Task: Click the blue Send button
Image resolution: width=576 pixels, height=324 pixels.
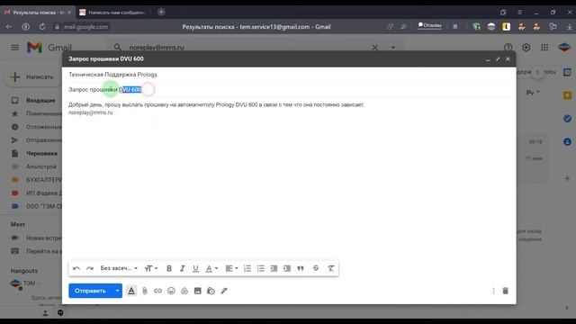Action: coord(90,291)
